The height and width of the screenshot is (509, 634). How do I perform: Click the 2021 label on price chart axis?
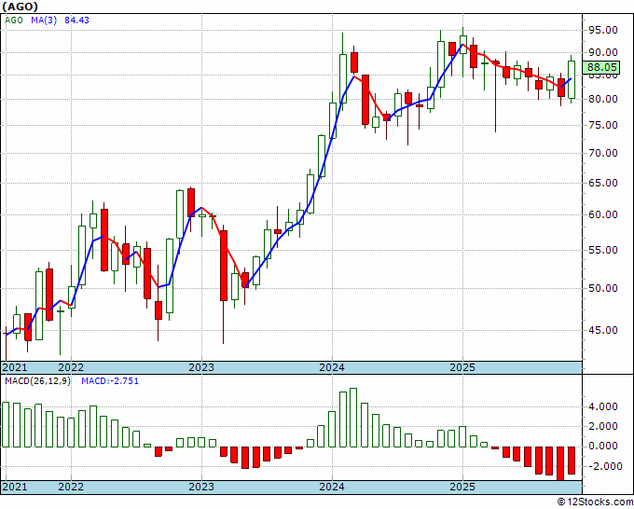click(15, 367)
